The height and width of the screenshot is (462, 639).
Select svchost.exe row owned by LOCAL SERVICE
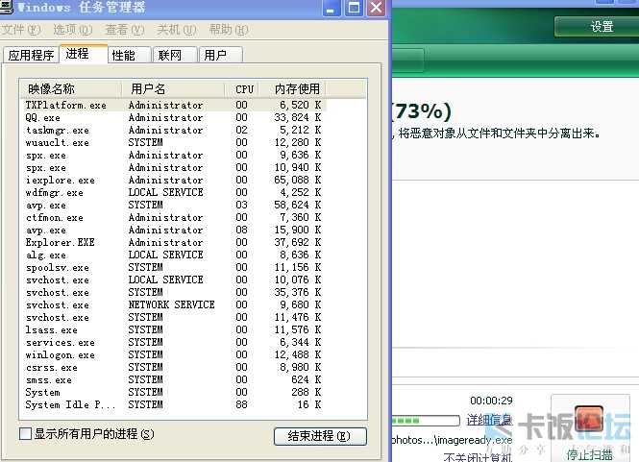point(173,280)
